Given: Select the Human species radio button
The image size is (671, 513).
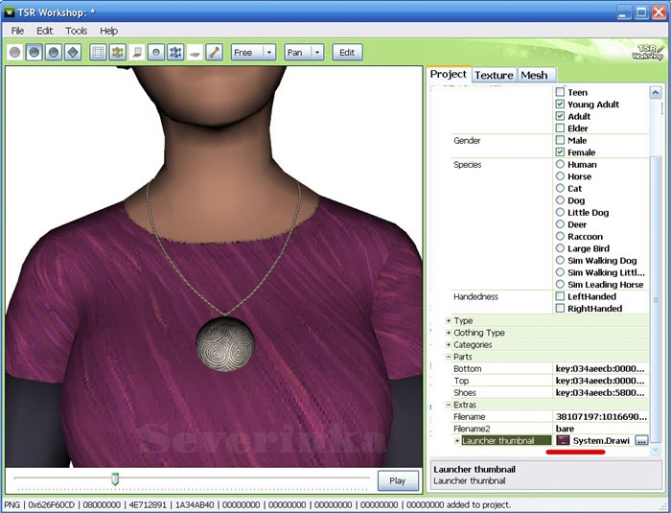Looking at the screenshot, I should (560, 165).
